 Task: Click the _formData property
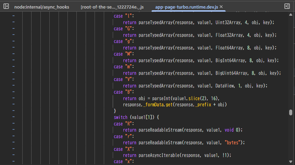click(x=153, y=105)
